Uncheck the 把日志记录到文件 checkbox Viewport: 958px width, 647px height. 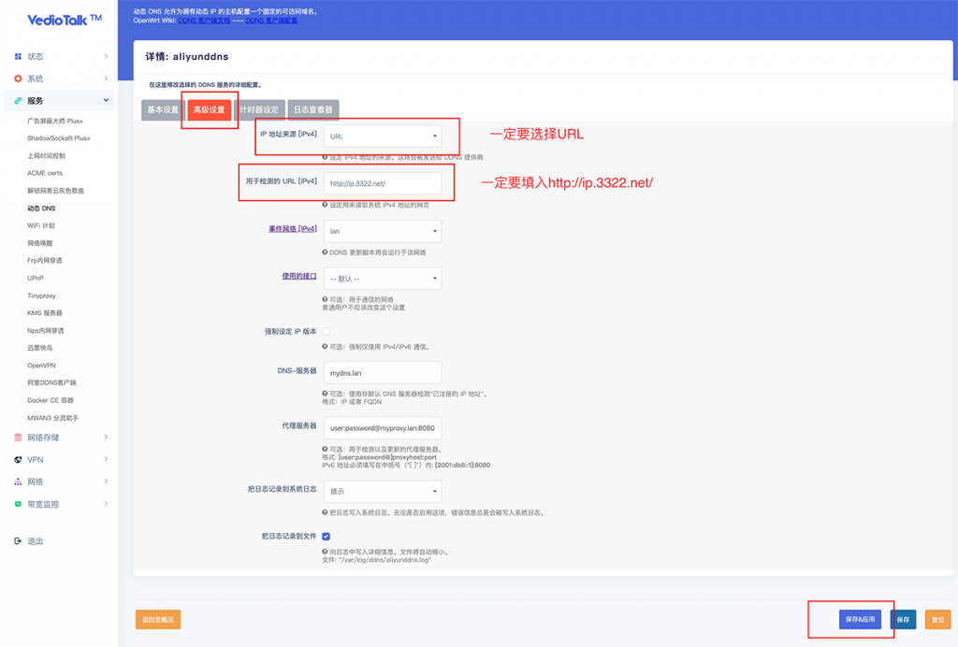[326, 537]
